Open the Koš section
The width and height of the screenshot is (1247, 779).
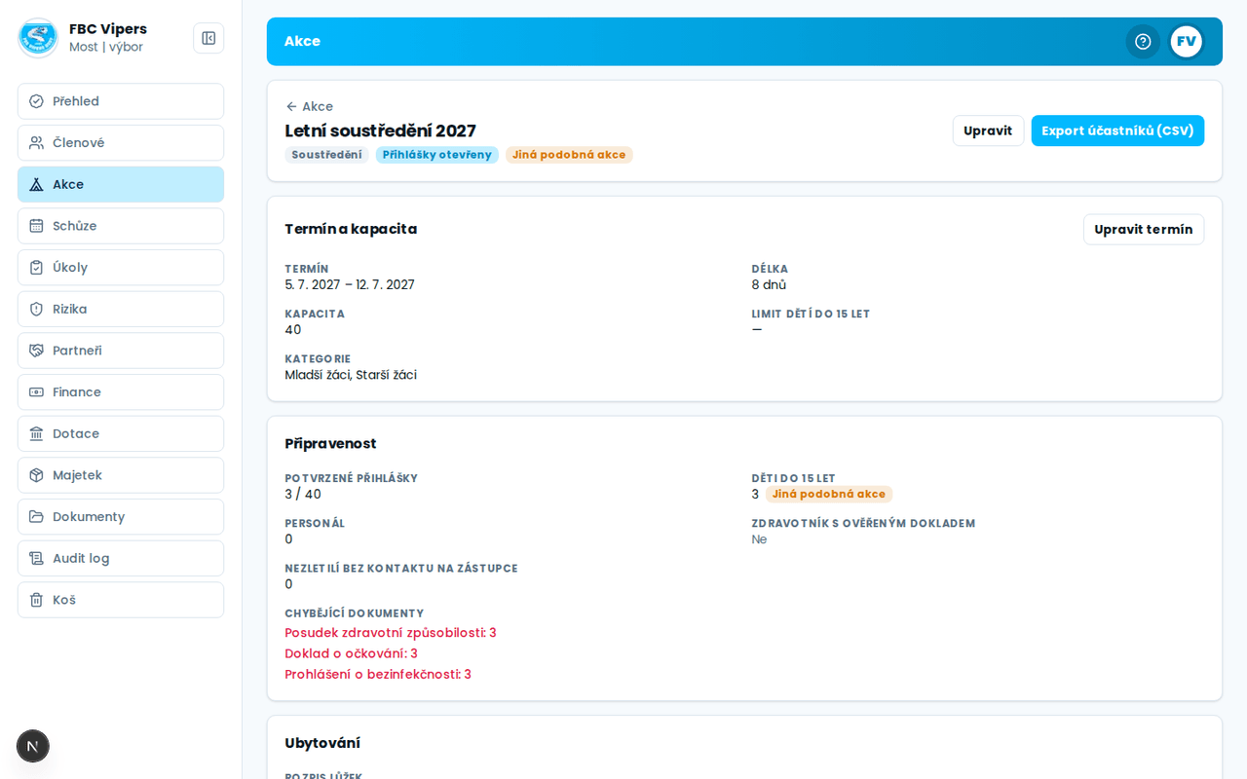pos(121,600)
